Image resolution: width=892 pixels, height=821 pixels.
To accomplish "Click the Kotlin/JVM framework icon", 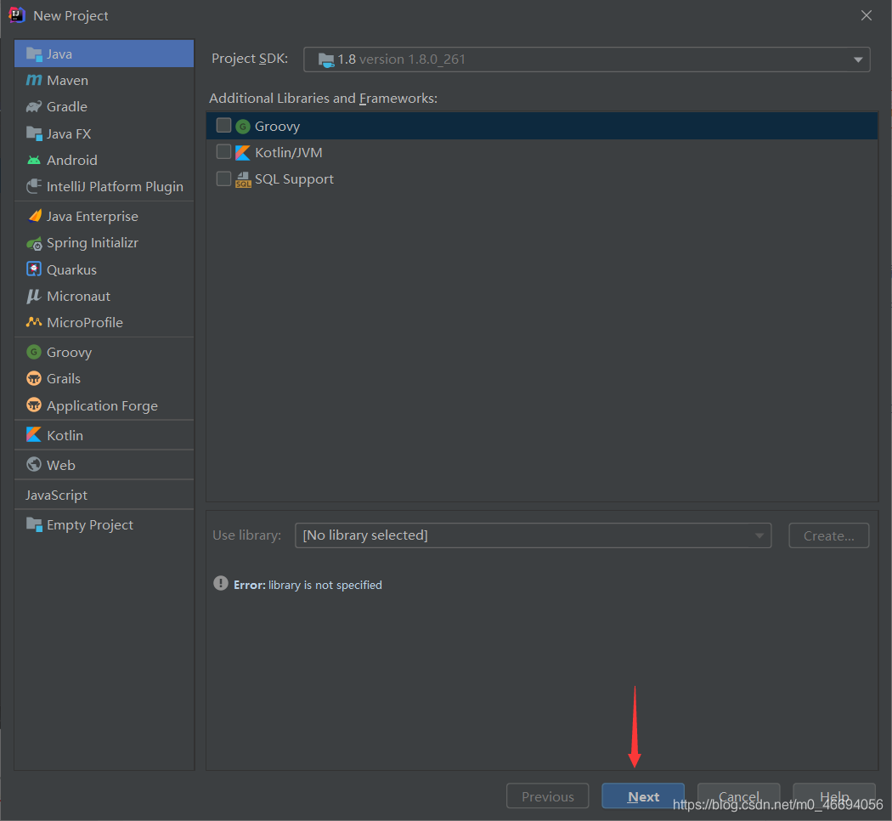I will point(243,152).
